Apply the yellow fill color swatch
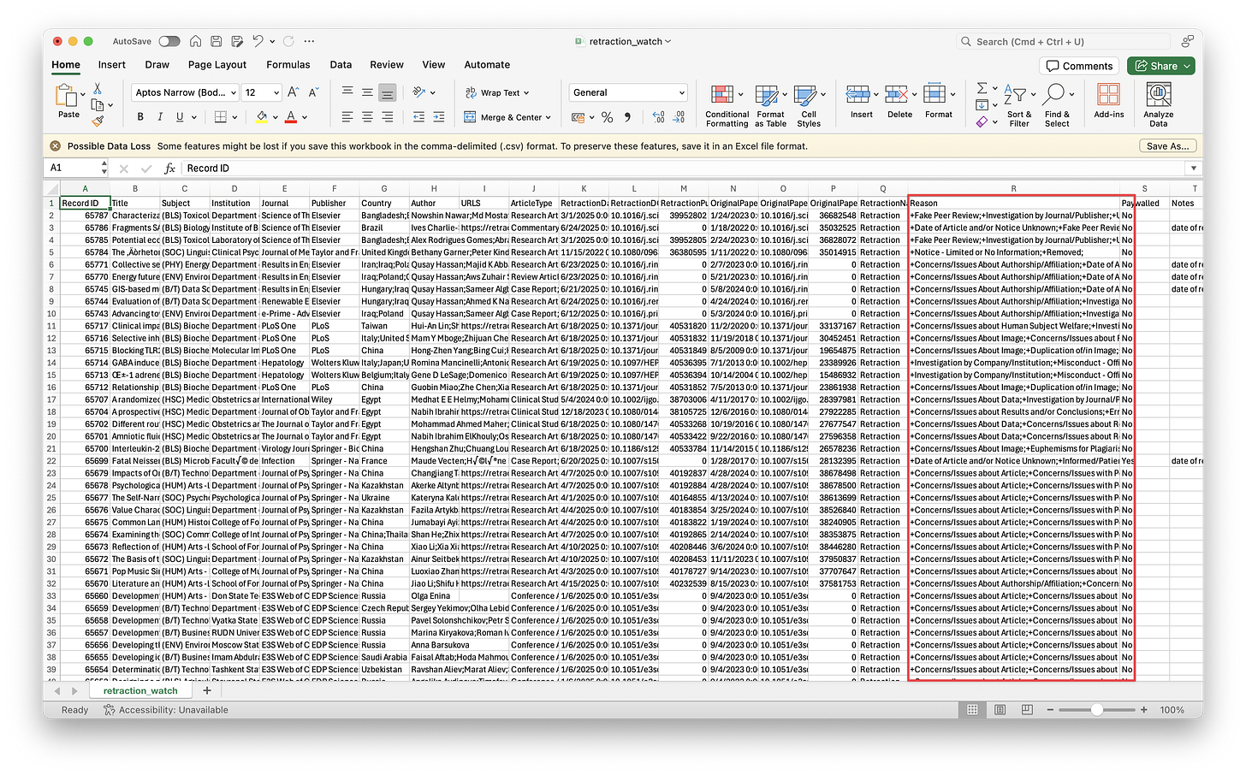The image size is (1246, 775). pyautogui.click(x=262, y=117)
